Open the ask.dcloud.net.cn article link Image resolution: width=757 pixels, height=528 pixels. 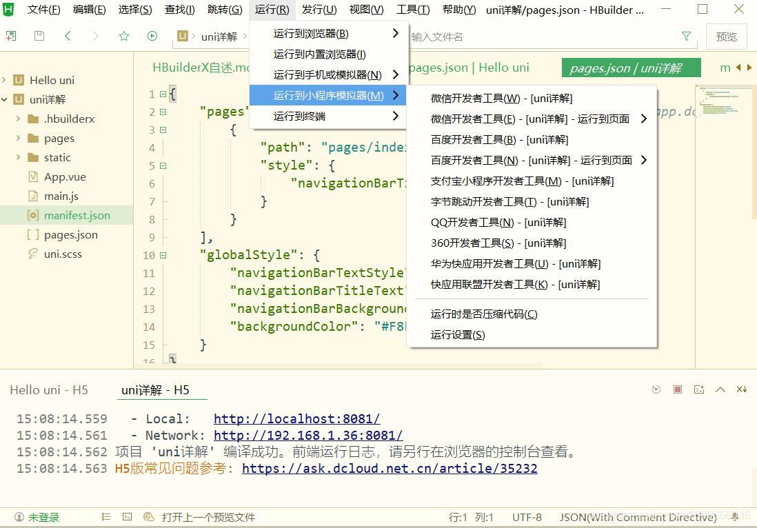click(390, 468)
